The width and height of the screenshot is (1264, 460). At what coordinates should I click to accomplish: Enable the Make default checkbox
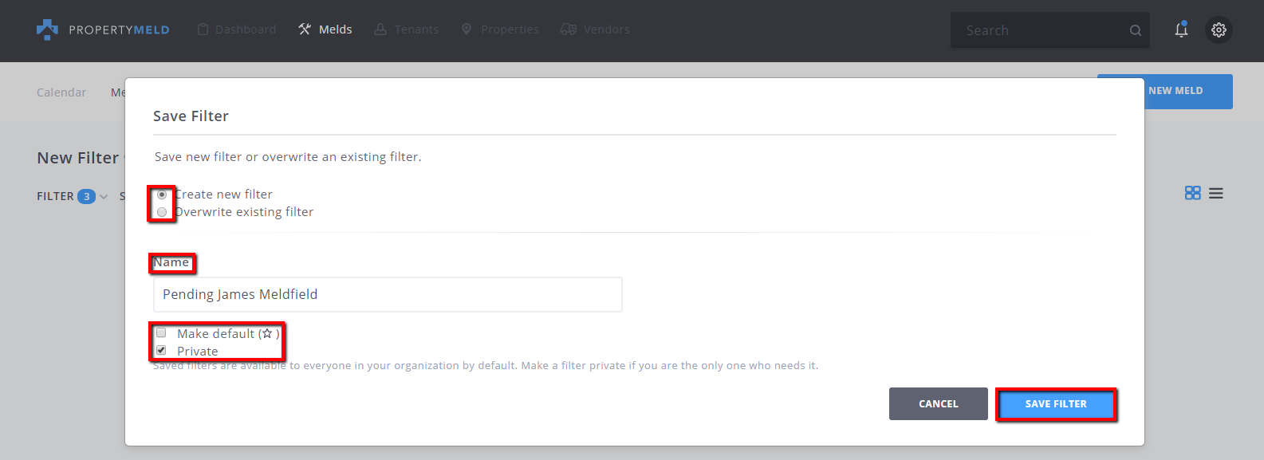(x=161, y=333)
